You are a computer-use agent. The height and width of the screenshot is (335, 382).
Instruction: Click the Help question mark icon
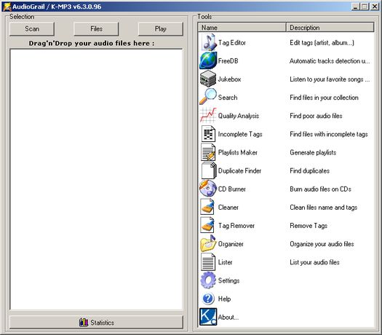tap(208, 299)
